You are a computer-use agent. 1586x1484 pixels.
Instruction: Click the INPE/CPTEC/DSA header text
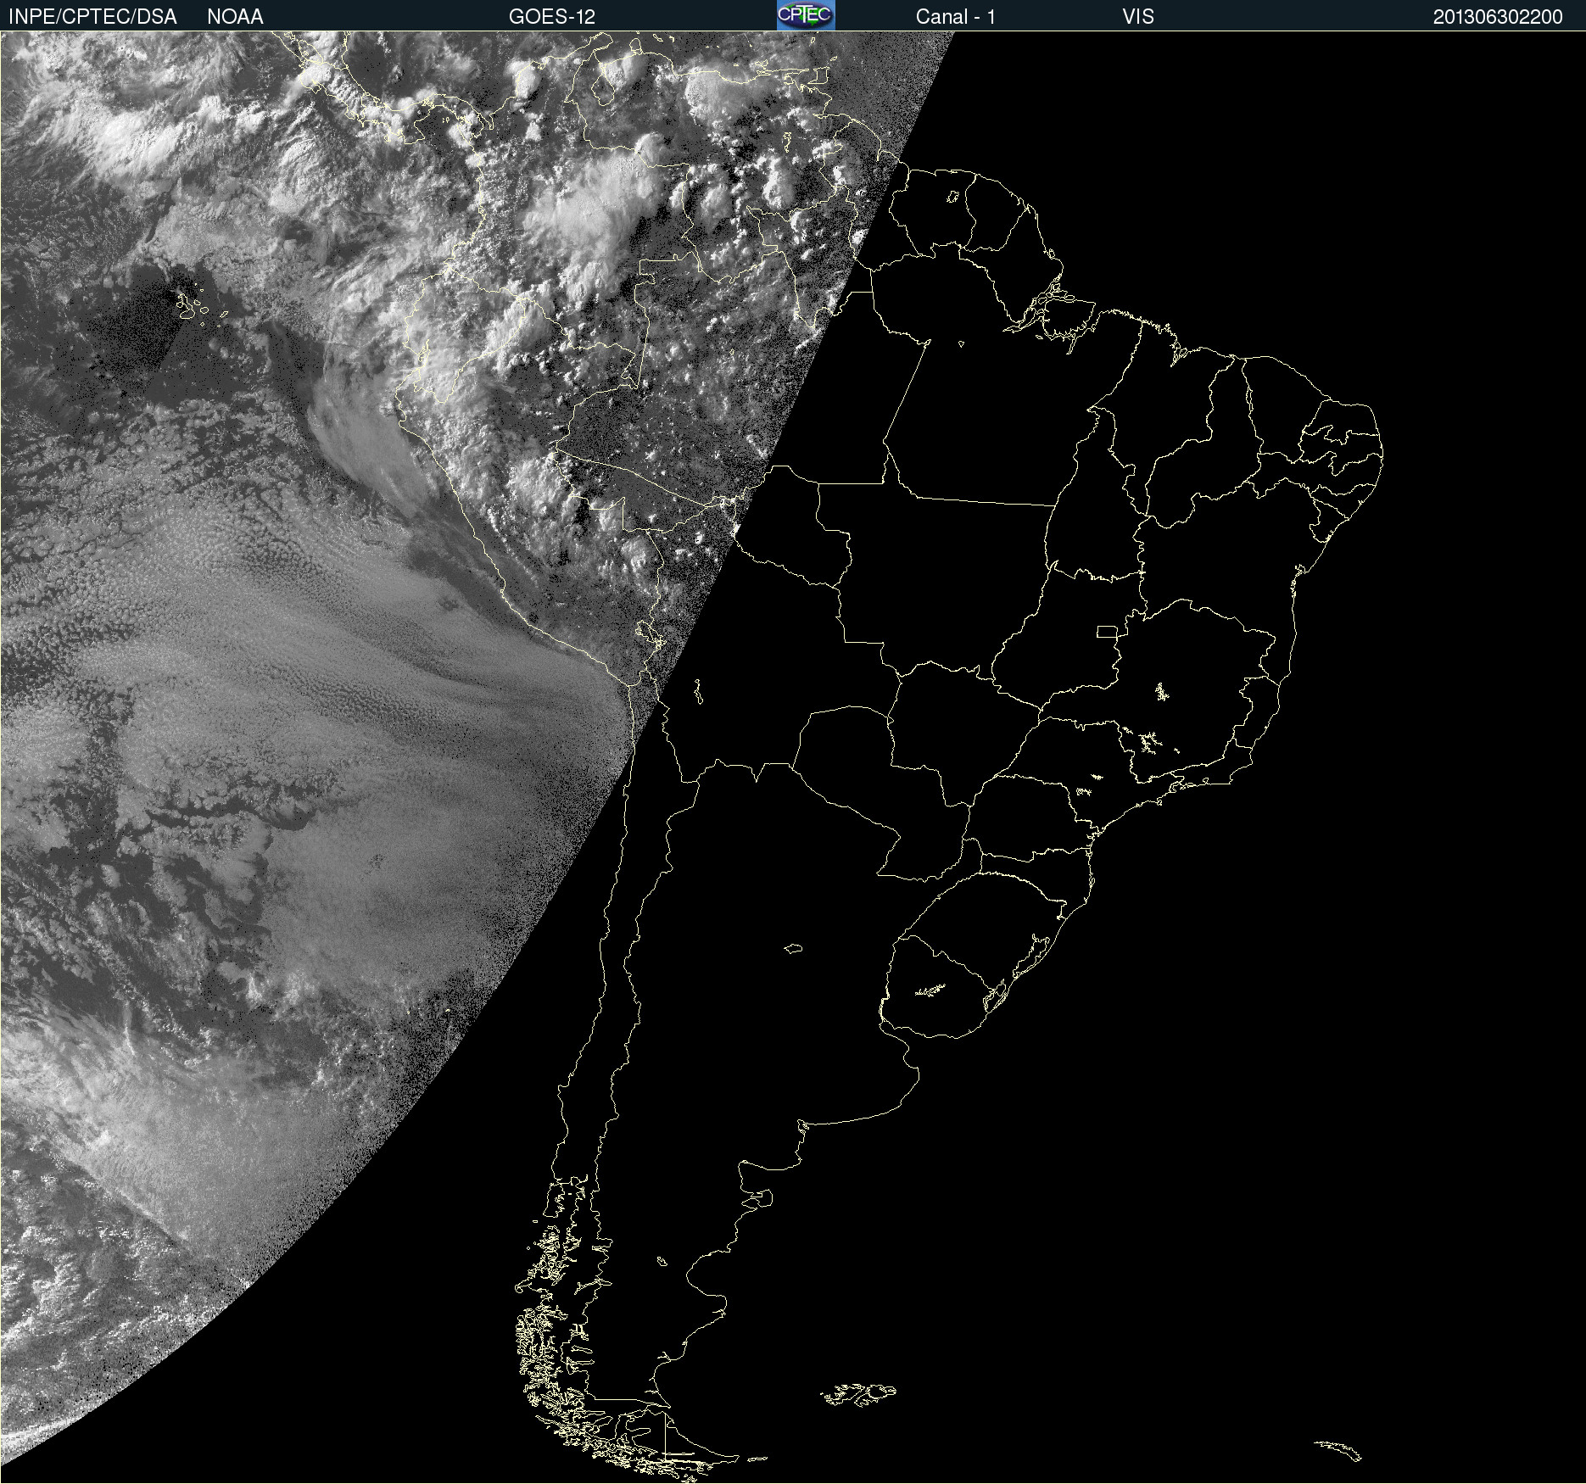click(92, 17)
